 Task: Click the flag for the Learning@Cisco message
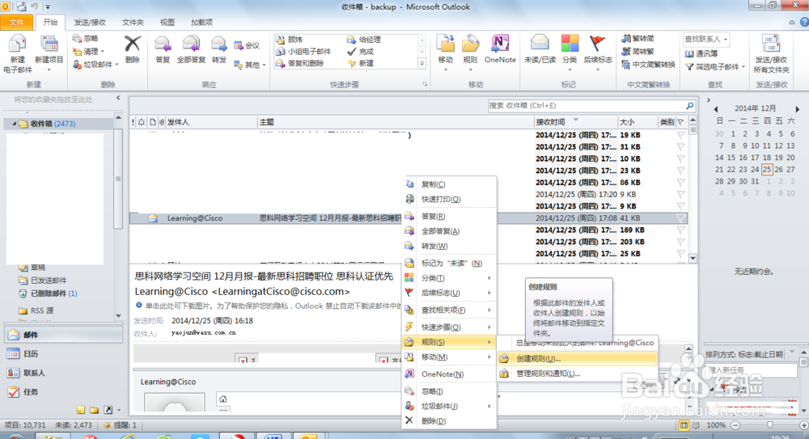pos(681,218)
